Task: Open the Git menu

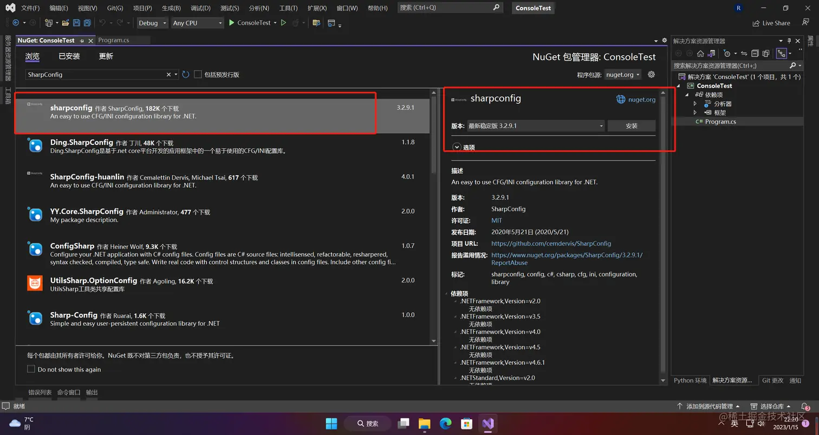Action: tap(115, 8)
